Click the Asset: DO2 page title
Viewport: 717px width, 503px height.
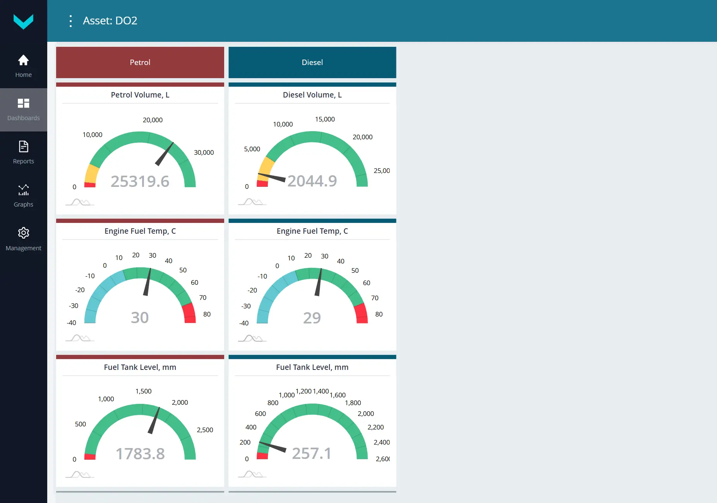click(x=110, y=21)
